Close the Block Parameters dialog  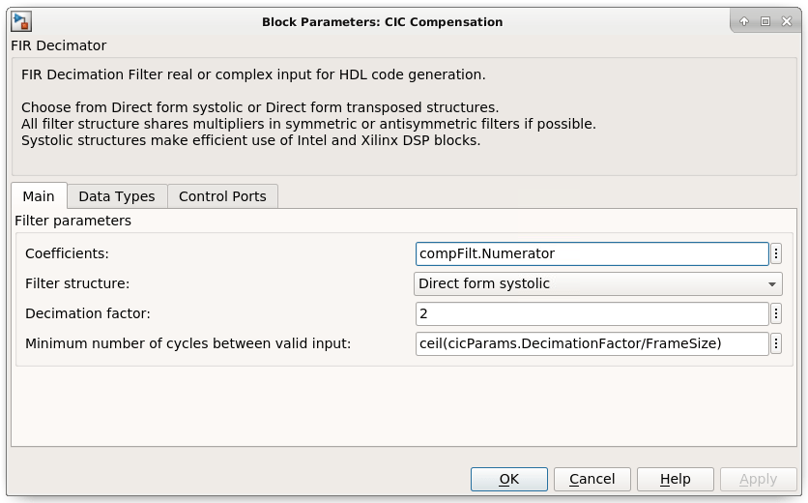(x=785, y=21)
